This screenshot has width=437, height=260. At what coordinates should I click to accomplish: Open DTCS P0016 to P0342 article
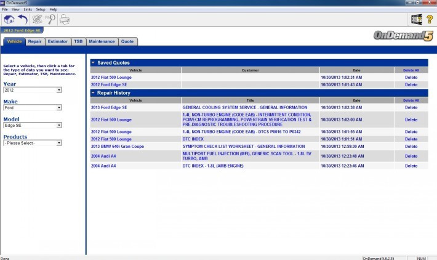click(x=241, y=132)
